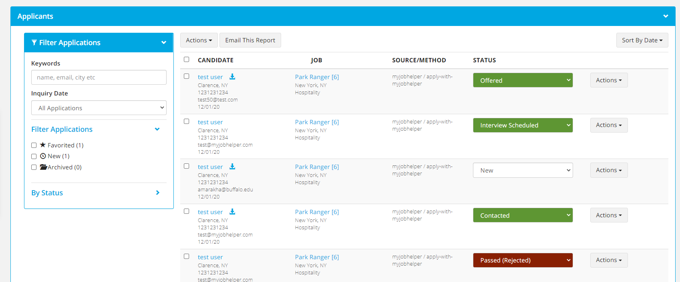Expand the By Status section

pyautogui.click(x=99, y=193)
